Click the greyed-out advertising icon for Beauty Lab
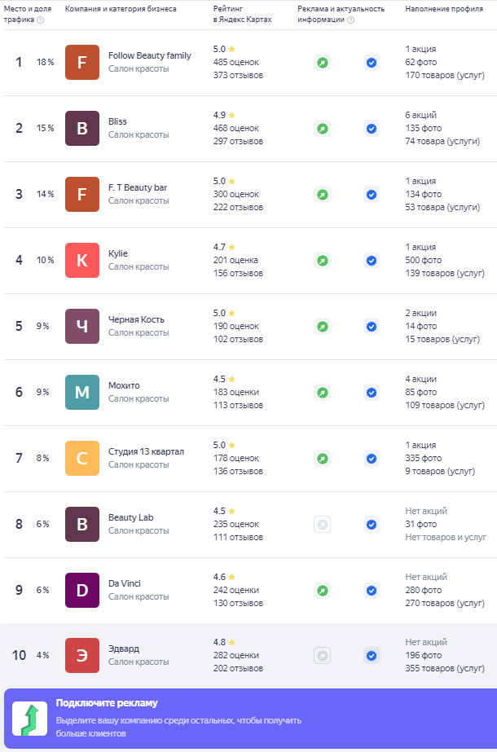Screen dimensions: 497x752 tap(323, 524)
